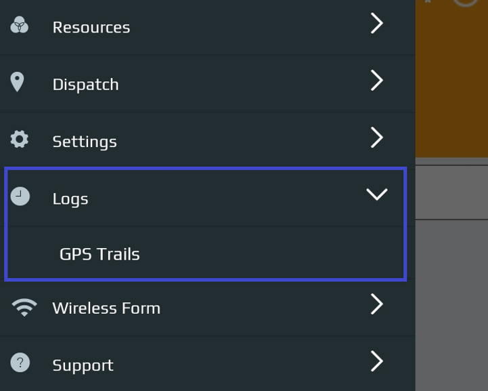This screenshot has width=488, height=391.
Task: Select the Logs menu label
Action: pos(70,199)
